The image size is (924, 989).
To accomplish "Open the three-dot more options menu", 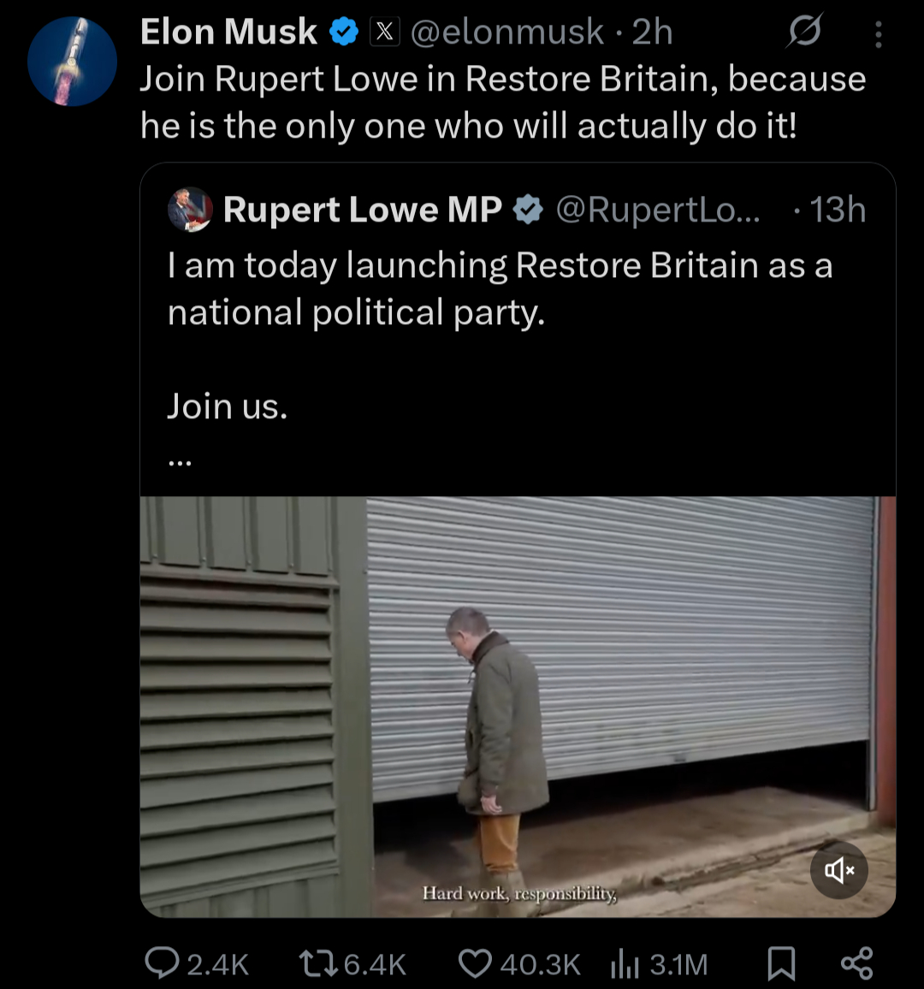I will (x=878, y=34).
